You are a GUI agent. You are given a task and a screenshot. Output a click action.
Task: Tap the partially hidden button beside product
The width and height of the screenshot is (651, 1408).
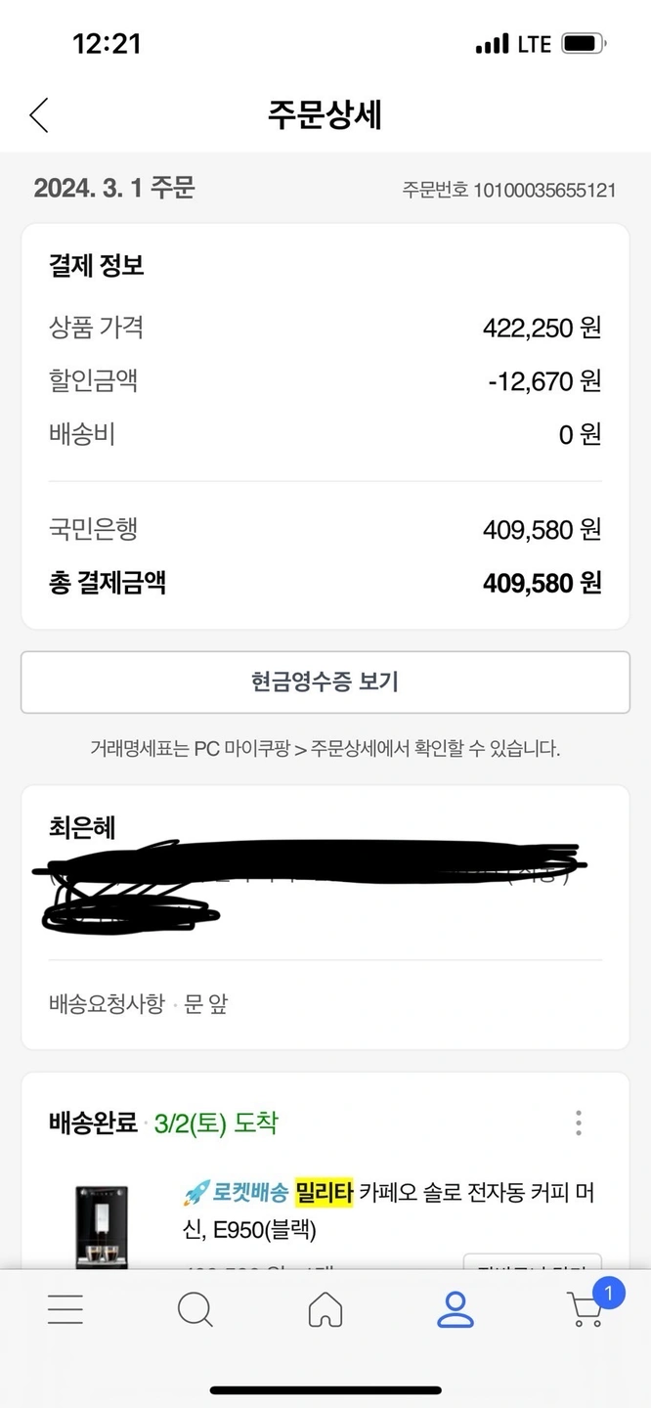pos(532,1261)
